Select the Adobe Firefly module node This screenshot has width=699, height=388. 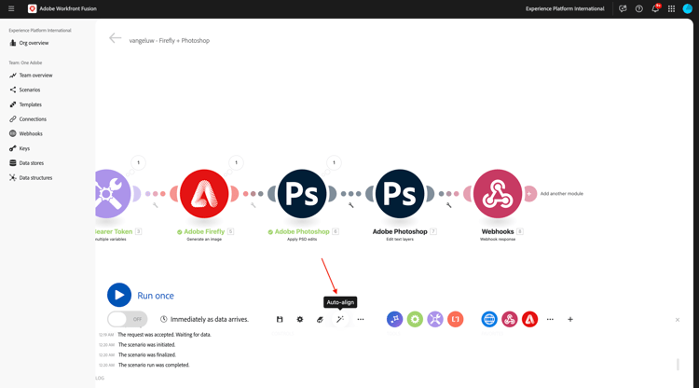204,194
